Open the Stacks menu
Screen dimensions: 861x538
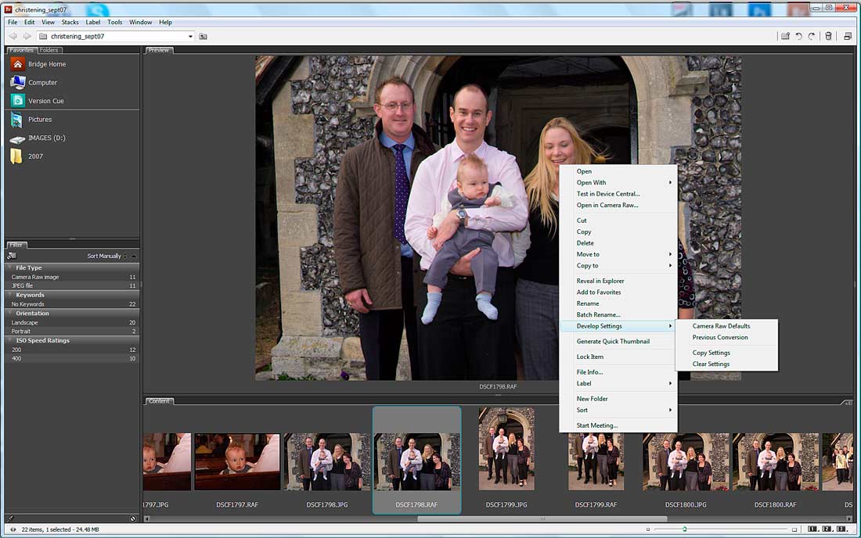(70, 22)
